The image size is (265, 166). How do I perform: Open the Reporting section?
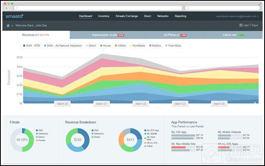click(x=180, y=16)
